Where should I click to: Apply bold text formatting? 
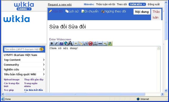click(52, 44)
